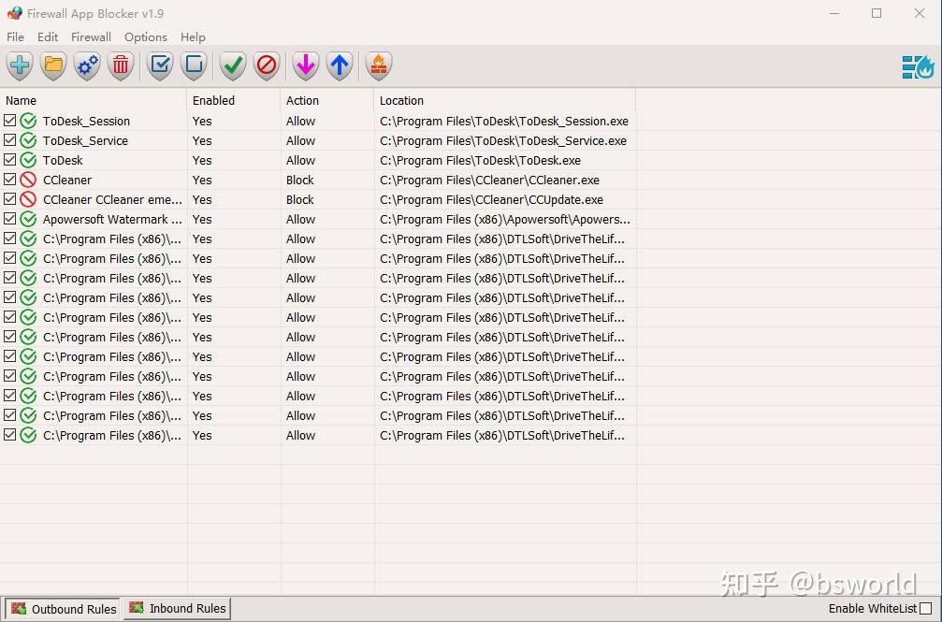Select the CCleaner rule name
Image resolution: width=942 pixels, height=622 pixels.
coord(67,180)
